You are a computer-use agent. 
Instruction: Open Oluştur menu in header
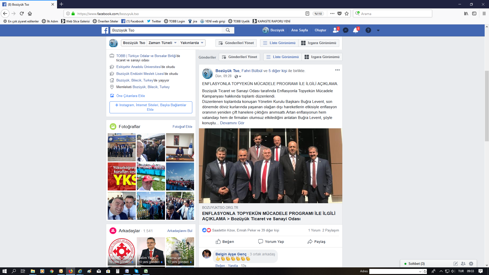coord(320,30)
